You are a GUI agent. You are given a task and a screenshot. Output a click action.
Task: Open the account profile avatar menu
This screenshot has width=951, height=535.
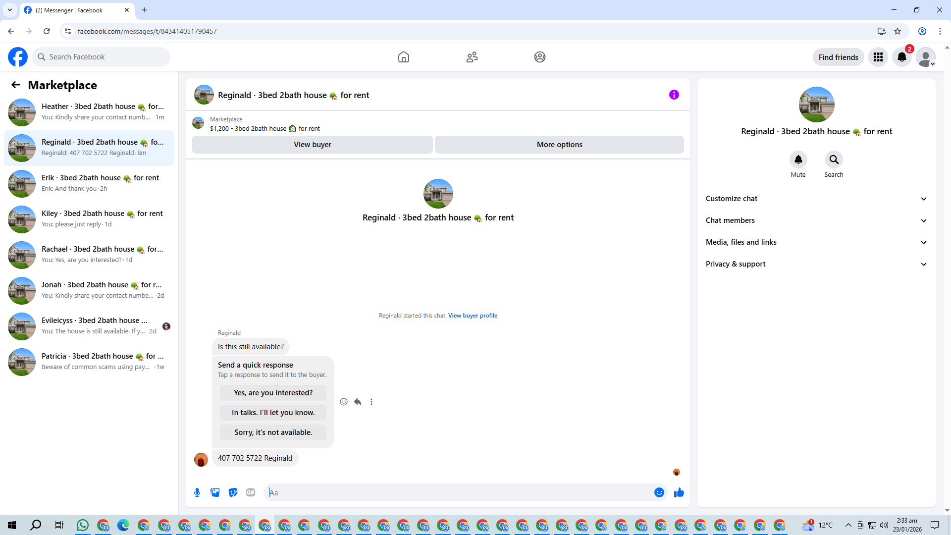tap(926, 57)
